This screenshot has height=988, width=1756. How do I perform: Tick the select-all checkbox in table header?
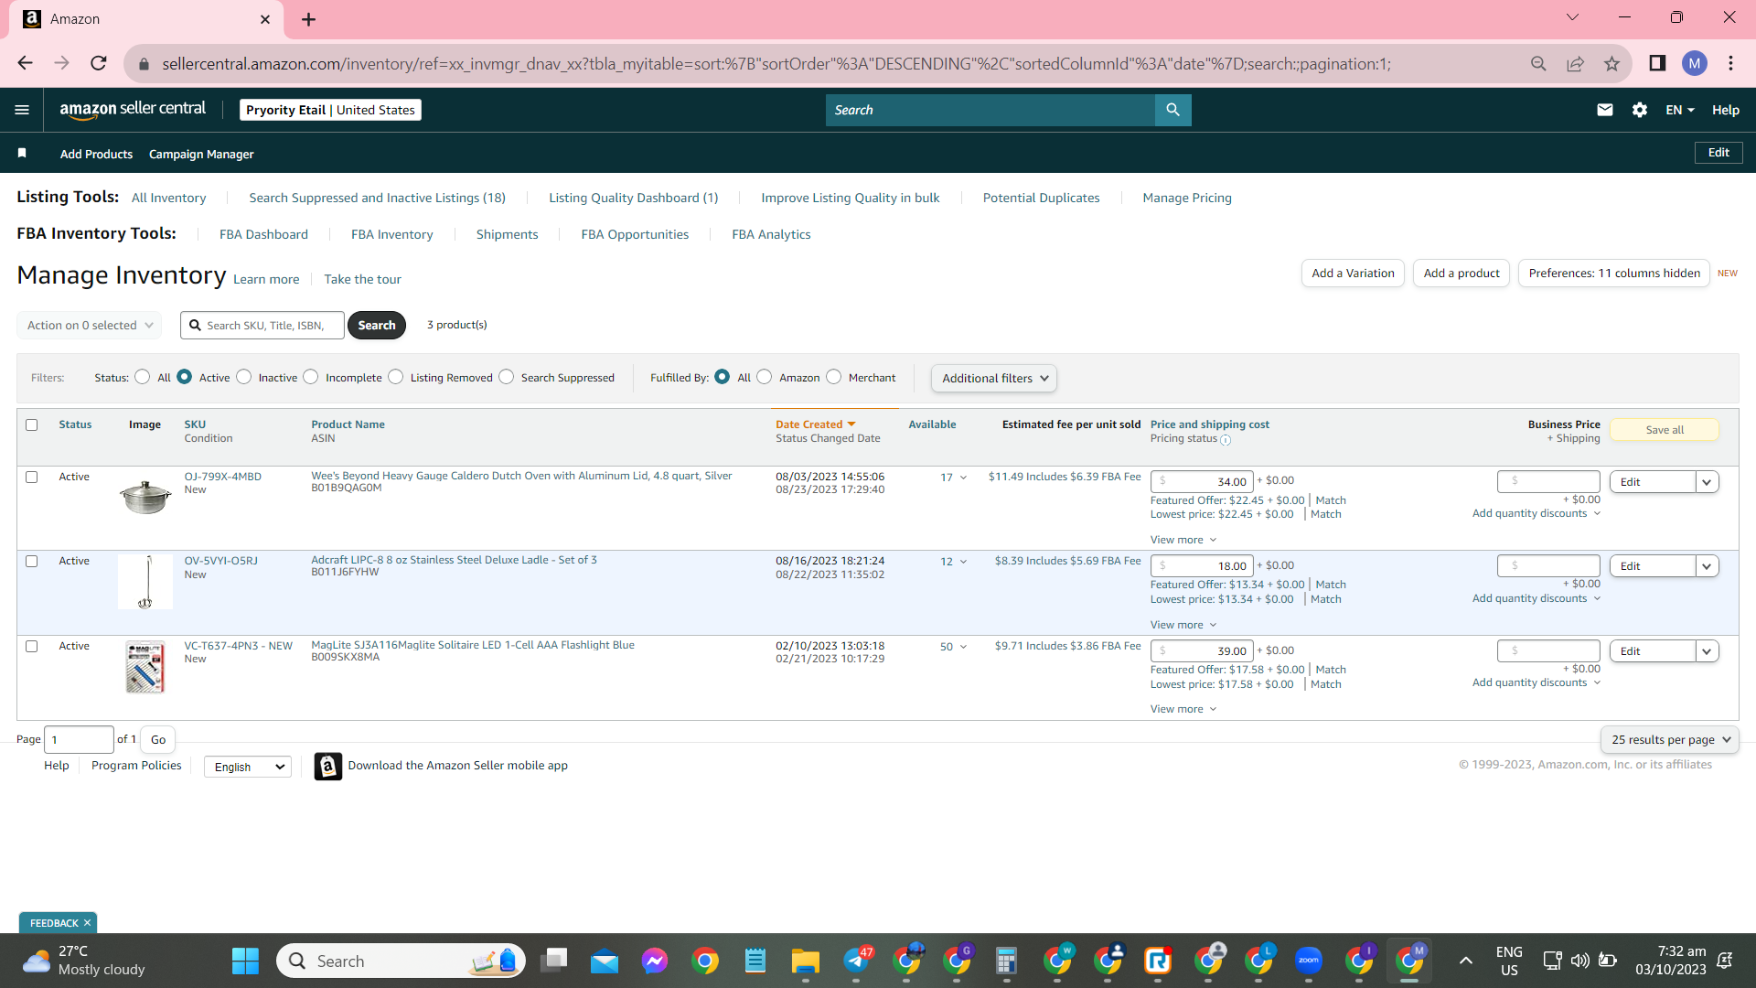point(32,424)
